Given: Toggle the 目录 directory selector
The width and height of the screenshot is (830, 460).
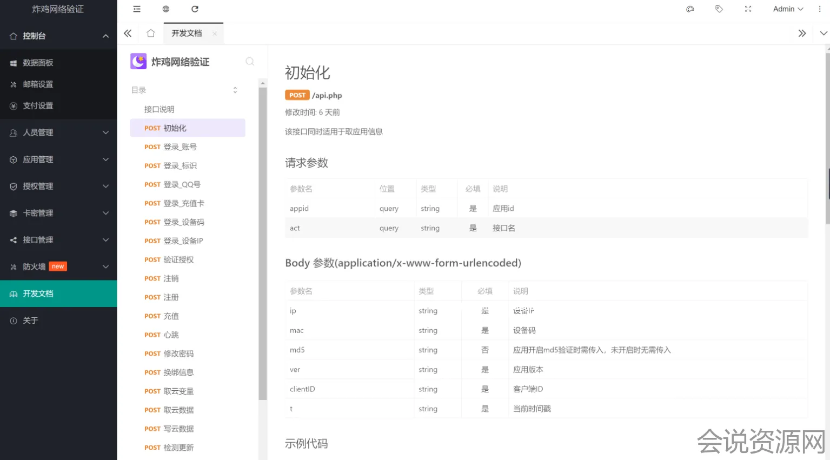Looking at the screenshot, I should pos(235,90).
